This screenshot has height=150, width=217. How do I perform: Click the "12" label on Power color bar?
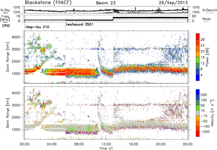(x=202, y=63)
